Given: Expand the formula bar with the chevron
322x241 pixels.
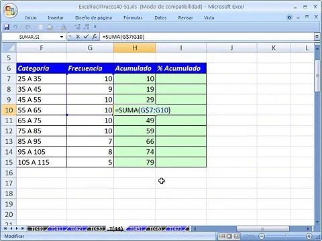Looking at the screenshot, I should [317, 37].
